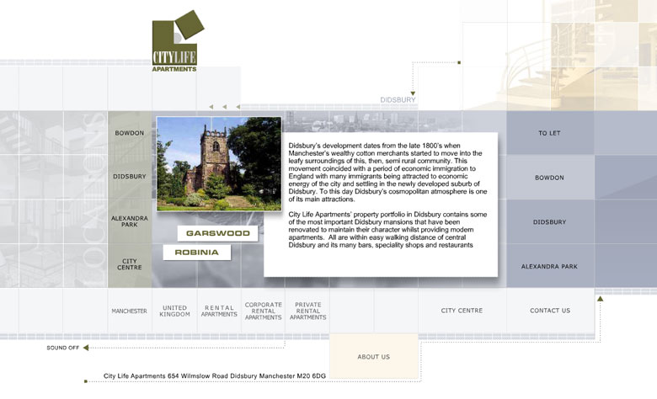
Task: Open the Didsbury tile in the blue panel
Action: click(549, 222)
